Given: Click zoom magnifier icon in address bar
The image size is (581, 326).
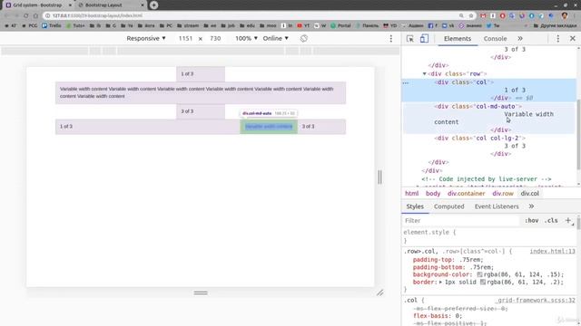Looking at the screenshot, I should click(x=461, y=15).
